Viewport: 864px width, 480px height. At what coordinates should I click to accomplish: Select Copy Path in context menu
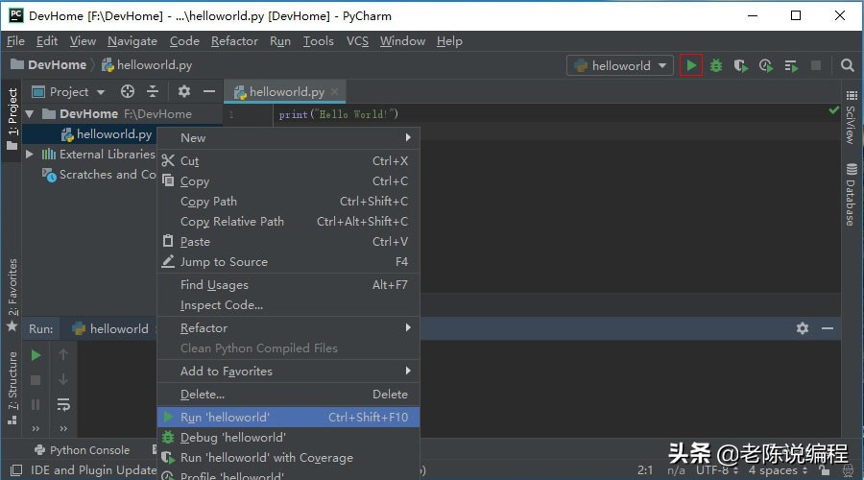point(289,202)
